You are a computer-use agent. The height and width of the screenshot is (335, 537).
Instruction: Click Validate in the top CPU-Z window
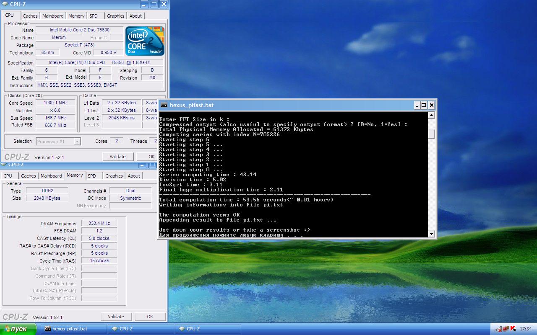[117, 157]
